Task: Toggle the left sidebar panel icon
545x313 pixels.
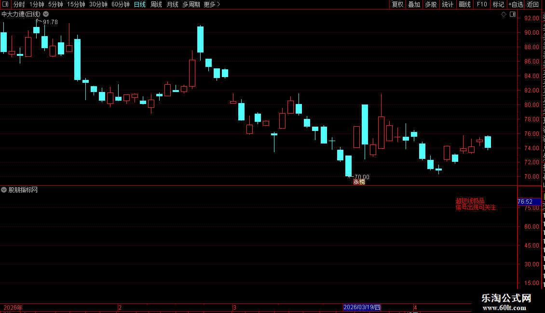Action: click(x=5, y=4)
